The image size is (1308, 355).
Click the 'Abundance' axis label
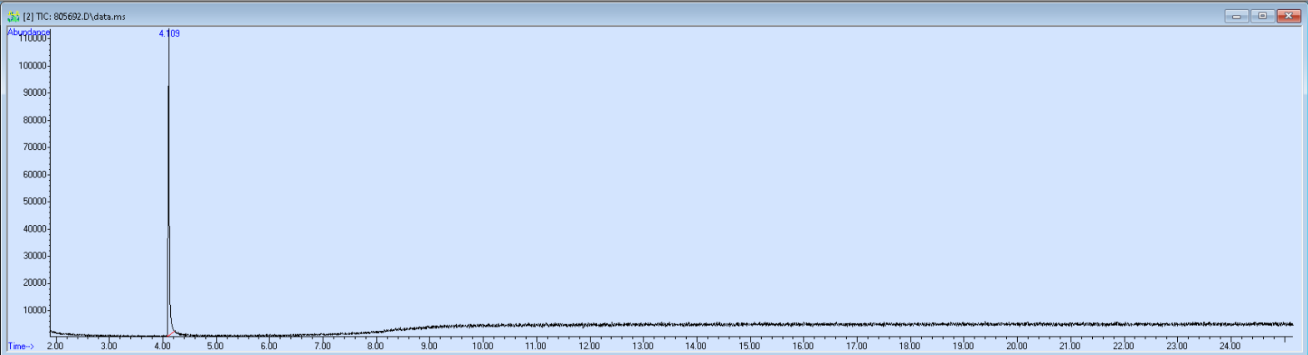pos(28,32)
